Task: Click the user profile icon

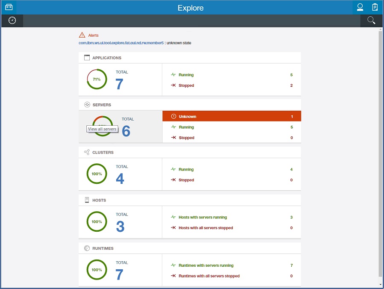Action: pyautogui.click(x=360, y=7)
